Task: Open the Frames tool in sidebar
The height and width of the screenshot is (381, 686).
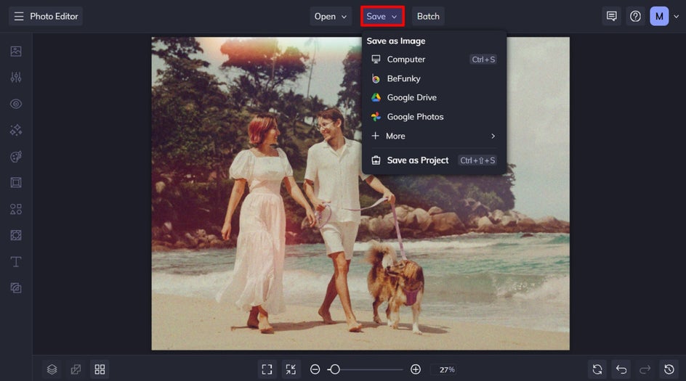Action: tap(16, 183)
